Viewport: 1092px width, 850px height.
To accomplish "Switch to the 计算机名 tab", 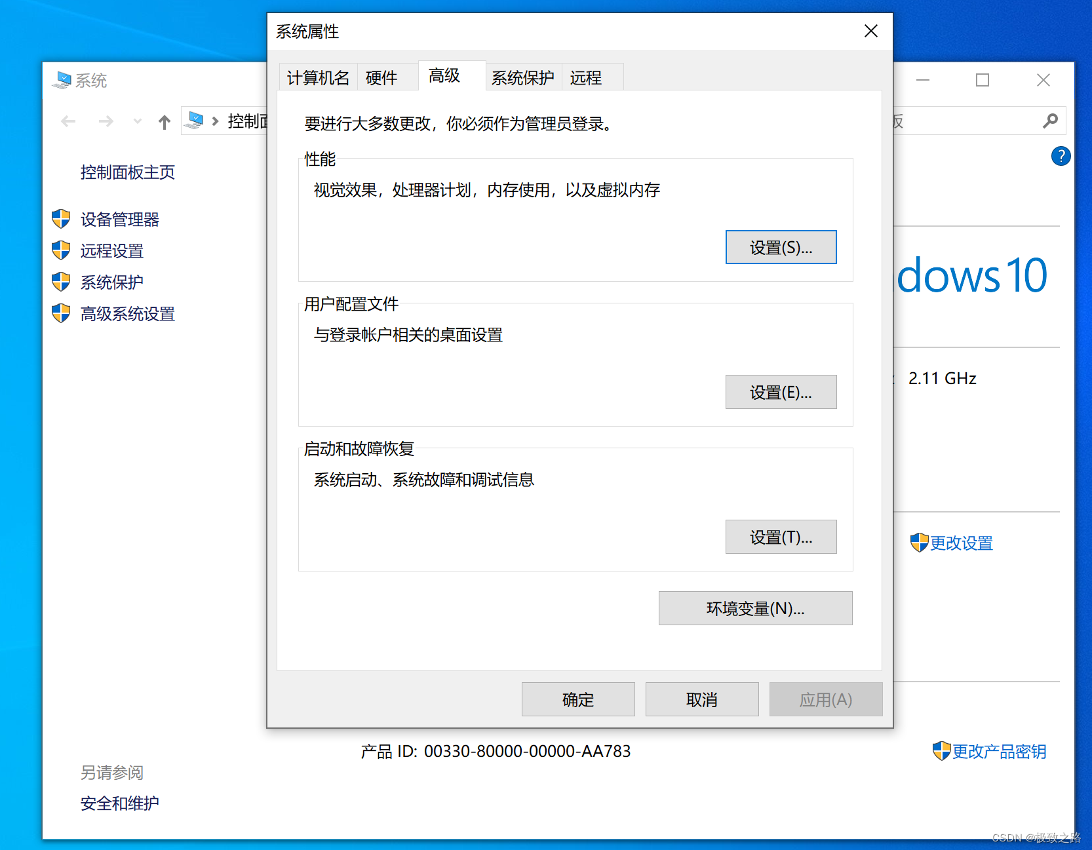I will coord(319,77).
